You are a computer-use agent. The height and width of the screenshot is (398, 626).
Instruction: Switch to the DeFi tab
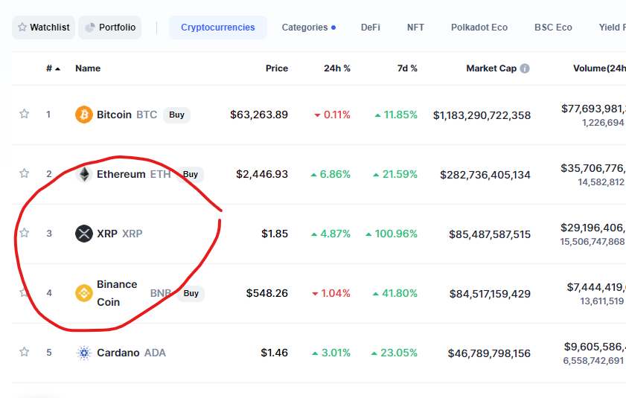pyautogui.click(x=371, y=27)
